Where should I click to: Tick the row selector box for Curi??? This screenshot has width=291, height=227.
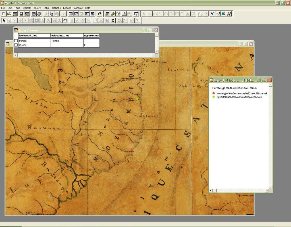click(x=16, y=45)
